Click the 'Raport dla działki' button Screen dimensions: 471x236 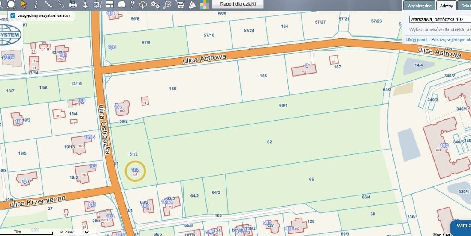point(238,4)
